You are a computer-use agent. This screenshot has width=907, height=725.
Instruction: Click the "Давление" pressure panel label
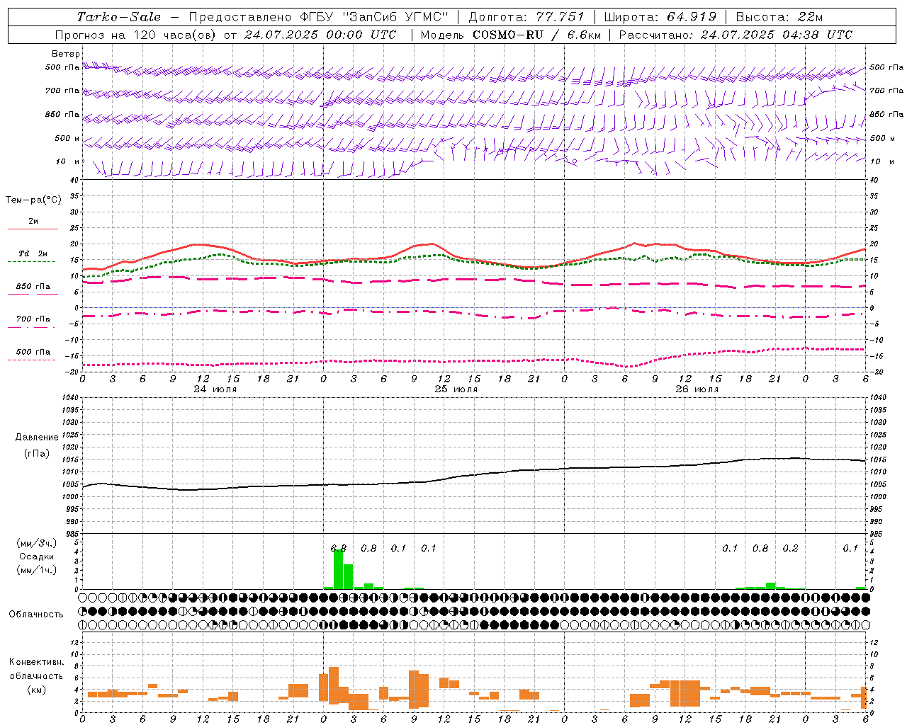pyautogui.click(x=37, y=438)
